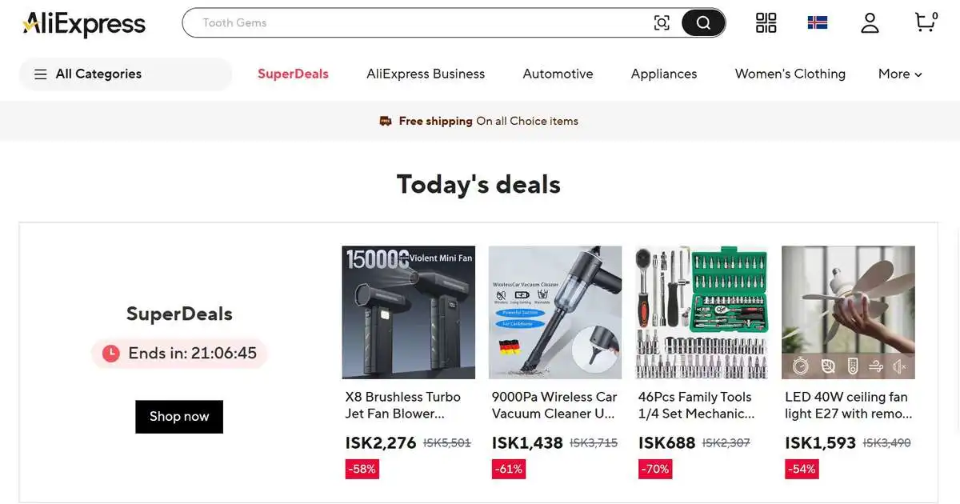Viewport: 960px width, 504px height.
Task: Select the SuperDeals tab
Action: click(x=293, y=74)
